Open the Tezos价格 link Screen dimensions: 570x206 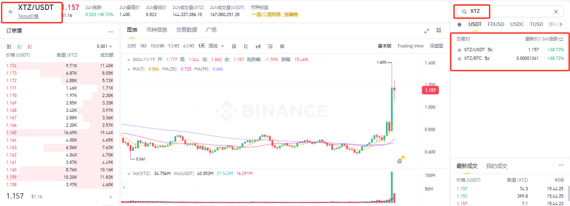click(x=28, y=16)
